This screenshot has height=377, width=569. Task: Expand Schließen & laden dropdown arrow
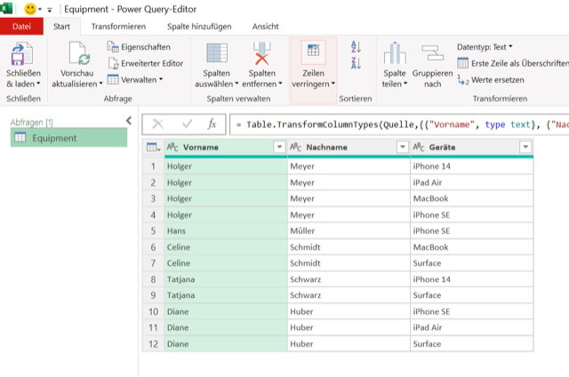pos(38,84)
